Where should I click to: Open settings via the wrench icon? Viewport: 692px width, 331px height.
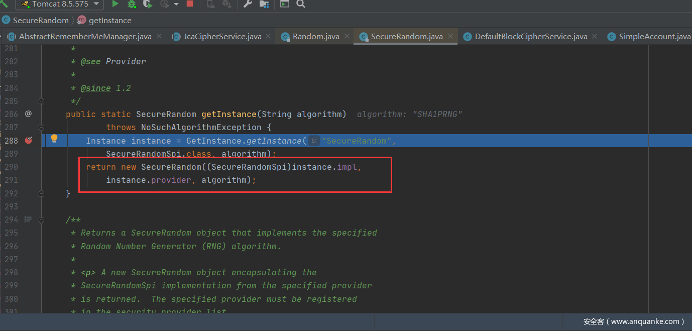coord(248,4)
